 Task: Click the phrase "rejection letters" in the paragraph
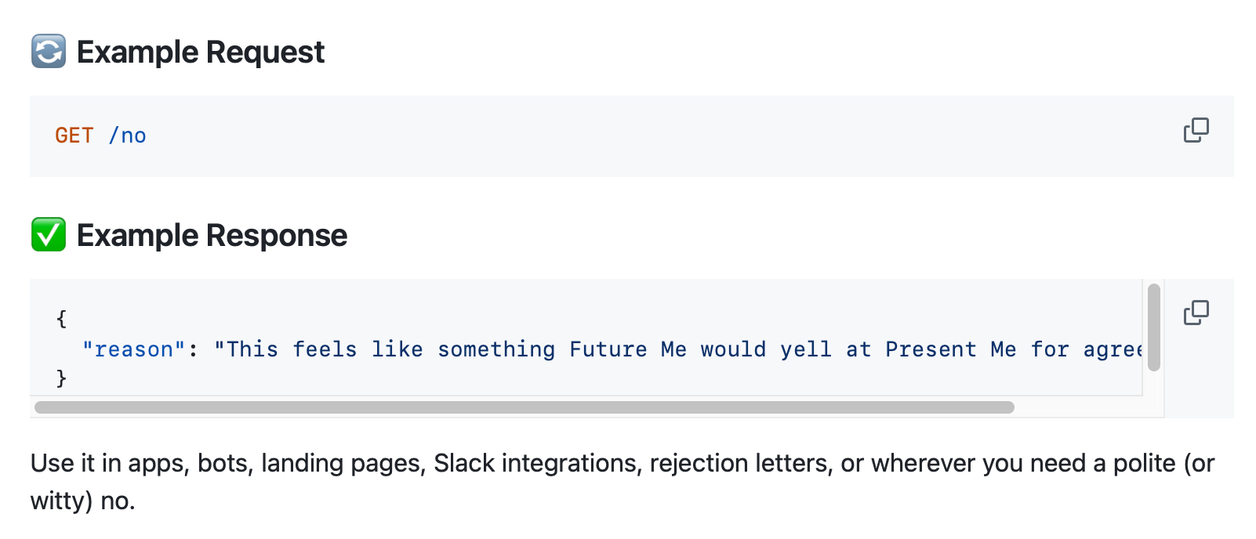pos(741,463)
